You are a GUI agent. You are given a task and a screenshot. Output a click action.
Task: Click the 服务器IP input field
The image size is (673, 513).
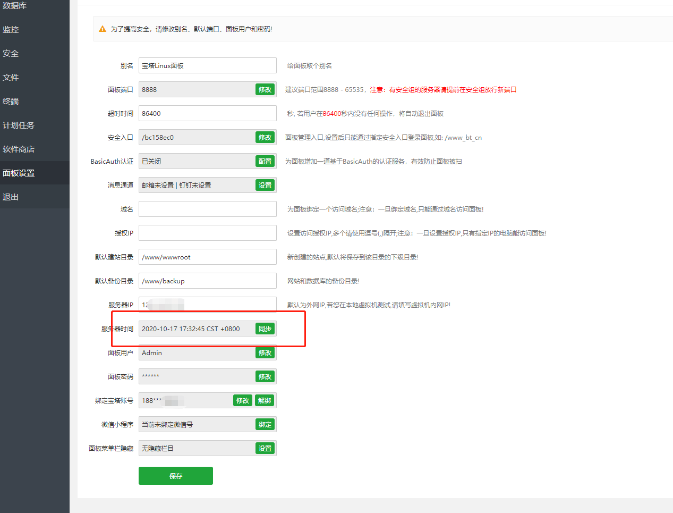point(208,305)
